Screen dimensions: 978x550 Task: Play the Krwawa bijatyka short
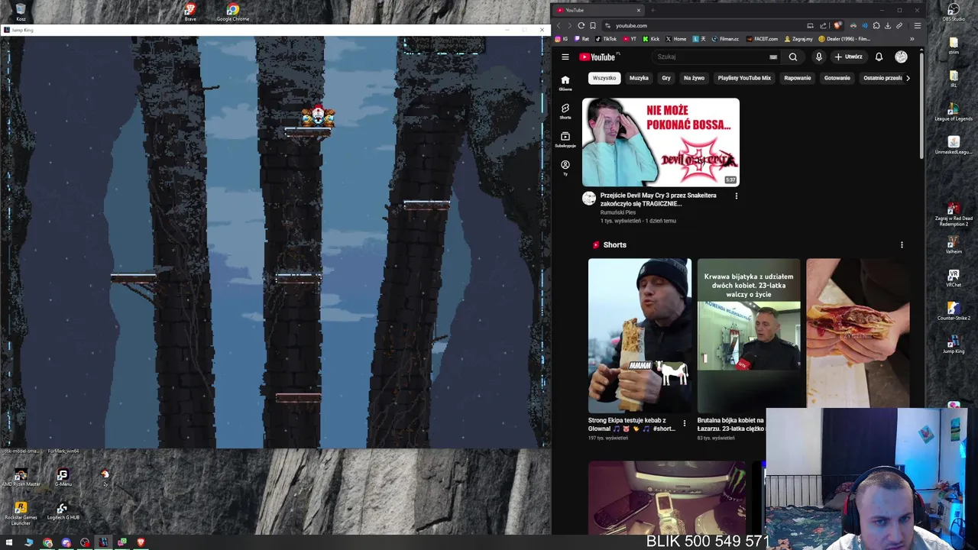(749, 334)
